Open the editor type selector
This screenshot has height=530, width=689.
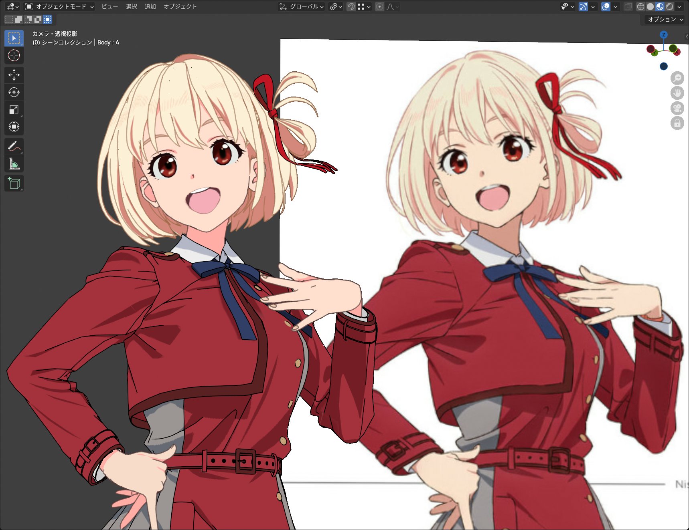pyautogui.click(x=12, y=6)
